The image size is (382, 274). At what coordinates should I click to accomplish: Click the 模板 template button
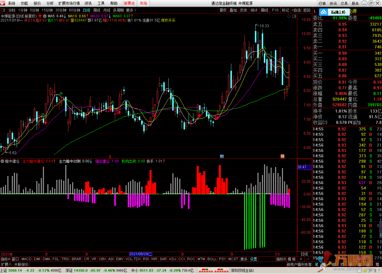(292, 259)
